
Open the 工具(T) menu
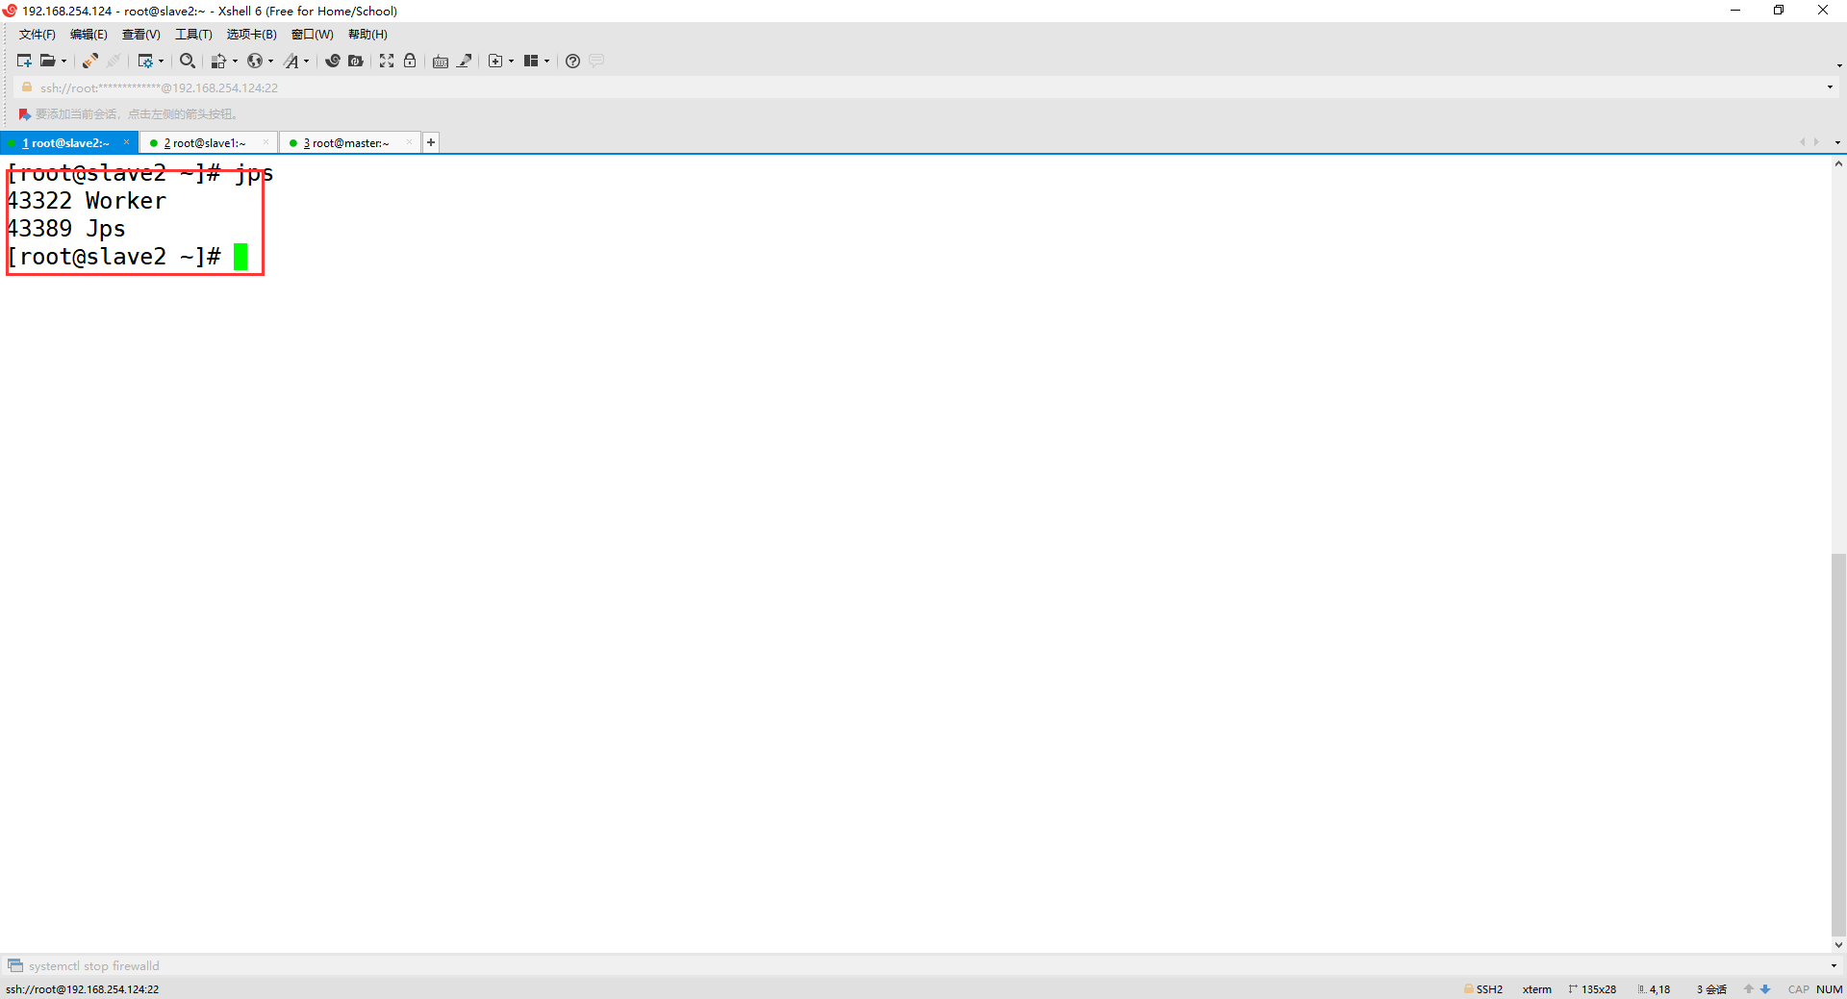click(193, 35)
